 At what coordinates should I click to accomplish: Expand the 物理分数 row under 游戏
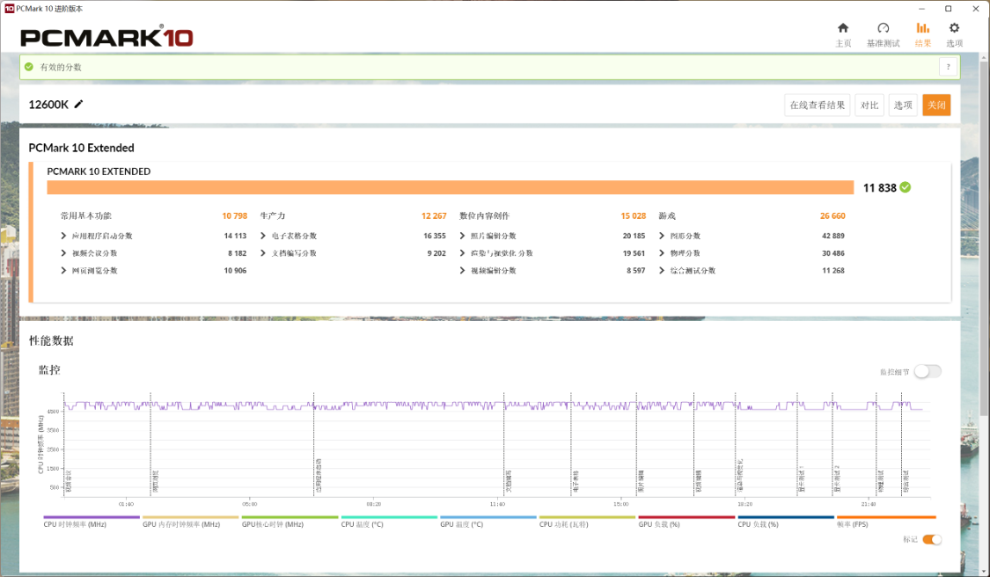[x=662, y=253]
